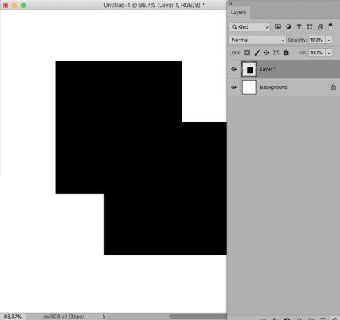Expand the Opacity slider arrow

point(329,40)
